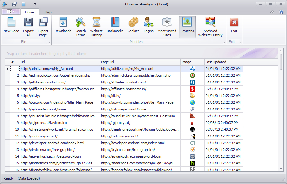Viewport: 287px width, 184px height.
Task: Open the Downloads module
Action: [x=63, y=26]
